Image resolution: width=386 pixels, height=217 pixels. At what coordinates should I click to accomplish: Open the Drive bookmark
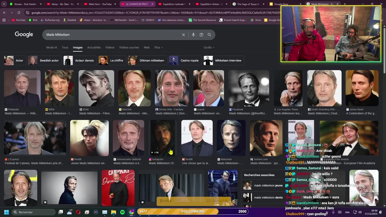coord(256,20)
